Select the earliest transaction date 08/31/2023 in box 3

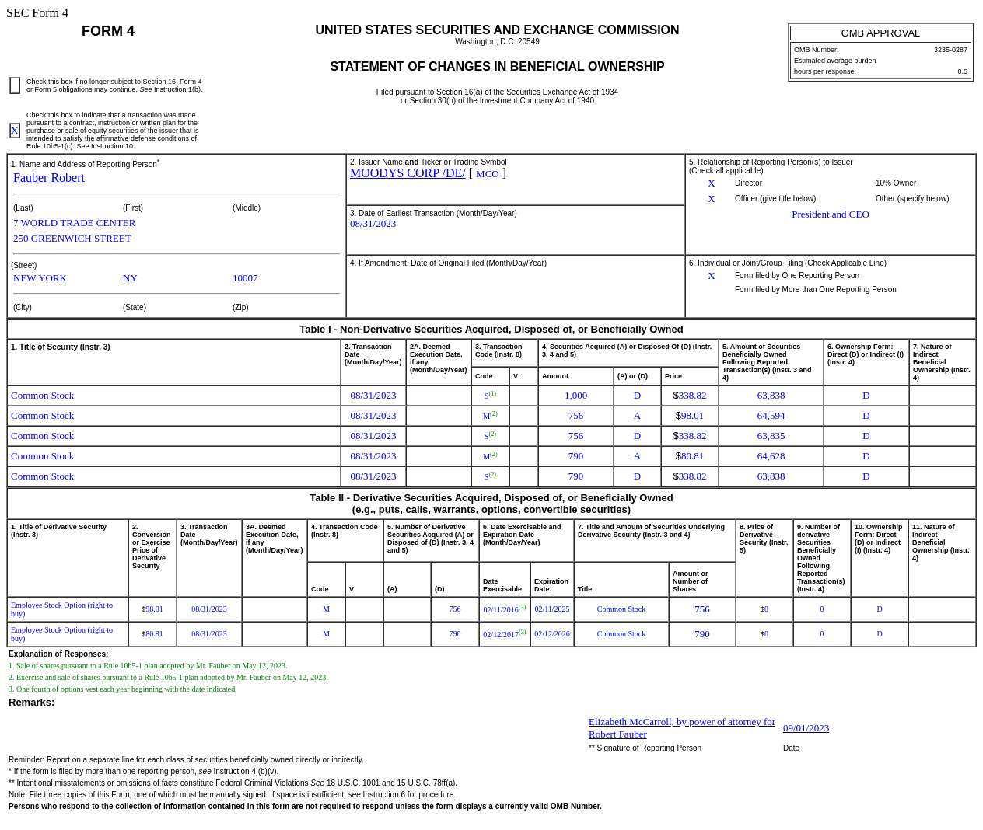(373, 224)
